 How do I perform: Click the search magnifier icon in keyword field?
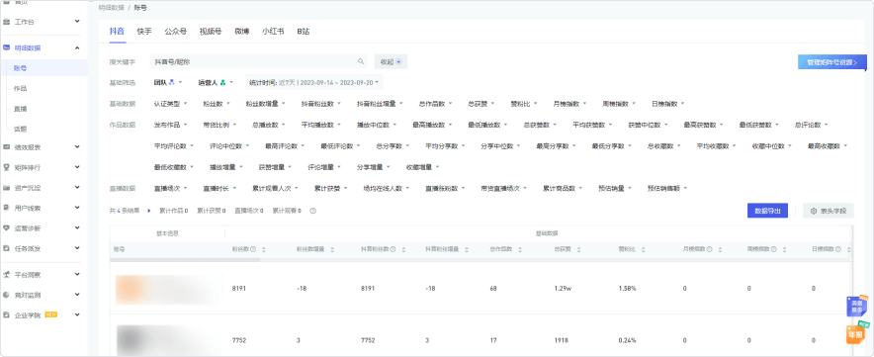(361, 61)
